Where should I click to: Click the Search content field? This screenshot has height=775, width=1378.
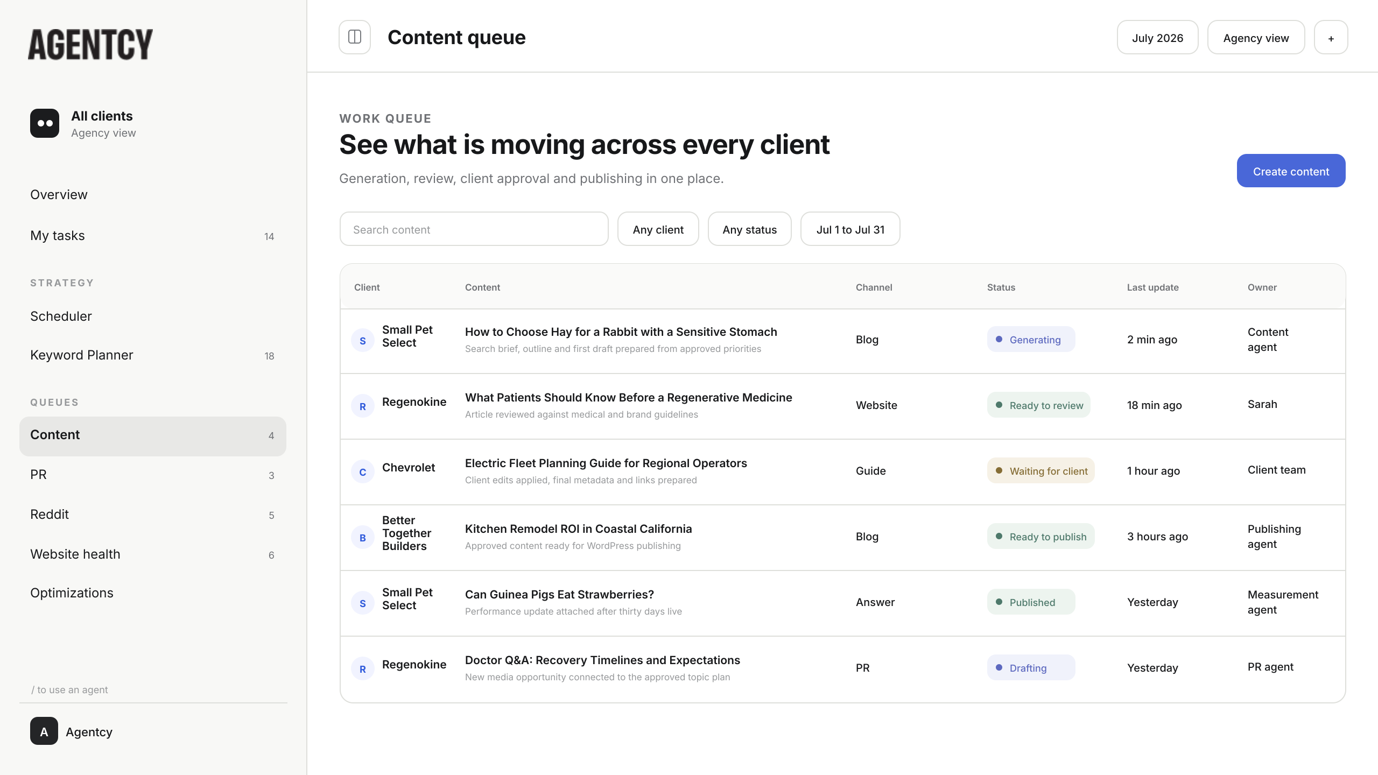pos(474,229)
